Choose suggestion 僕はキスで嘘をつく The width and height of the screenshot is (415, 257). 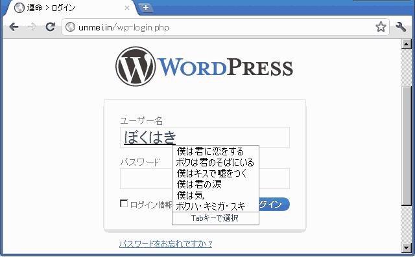point(215,173)
